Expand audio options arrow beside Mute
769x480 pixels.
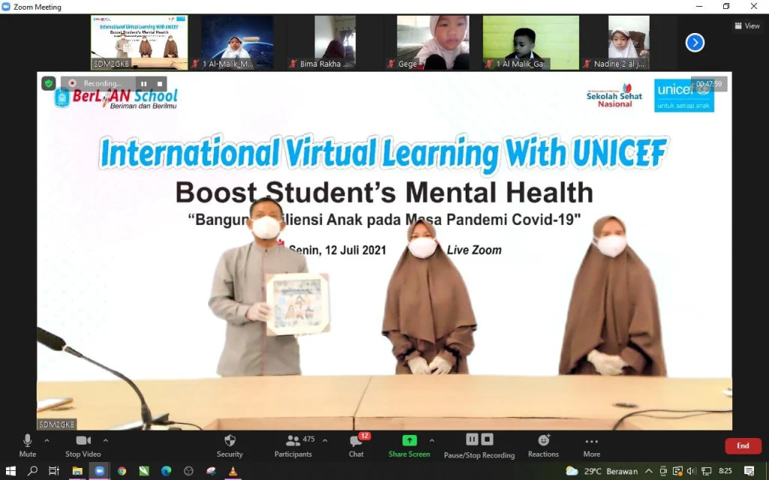coord(47,440)
